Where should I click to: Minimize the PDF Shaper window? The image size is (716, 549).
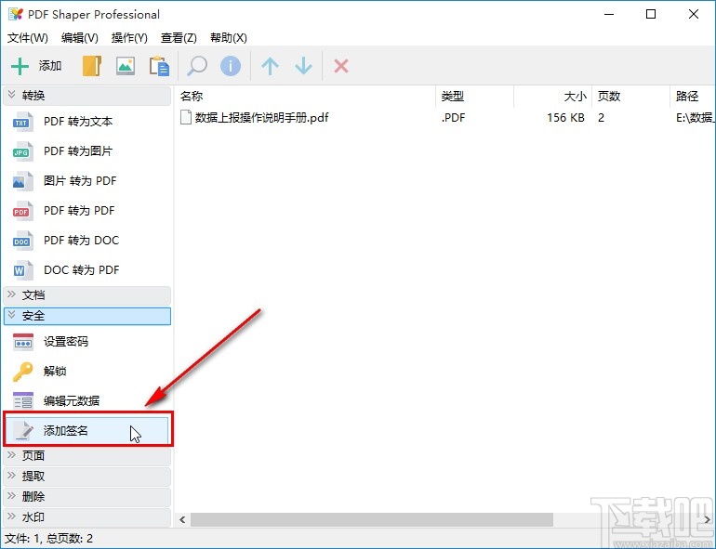click(609, 14)
